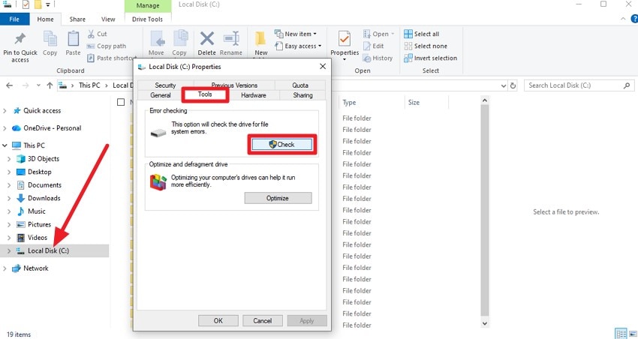This screenshot has width=638, height=339.
Task: Go up one level with Up arrow
Action: tap(50, 85)
